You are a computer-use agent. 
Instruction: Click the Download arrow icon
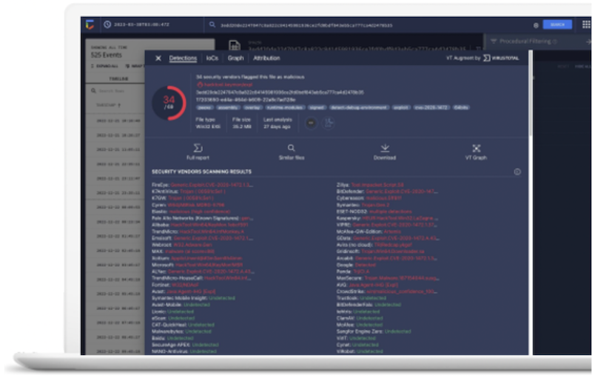[x=385, y=148]
